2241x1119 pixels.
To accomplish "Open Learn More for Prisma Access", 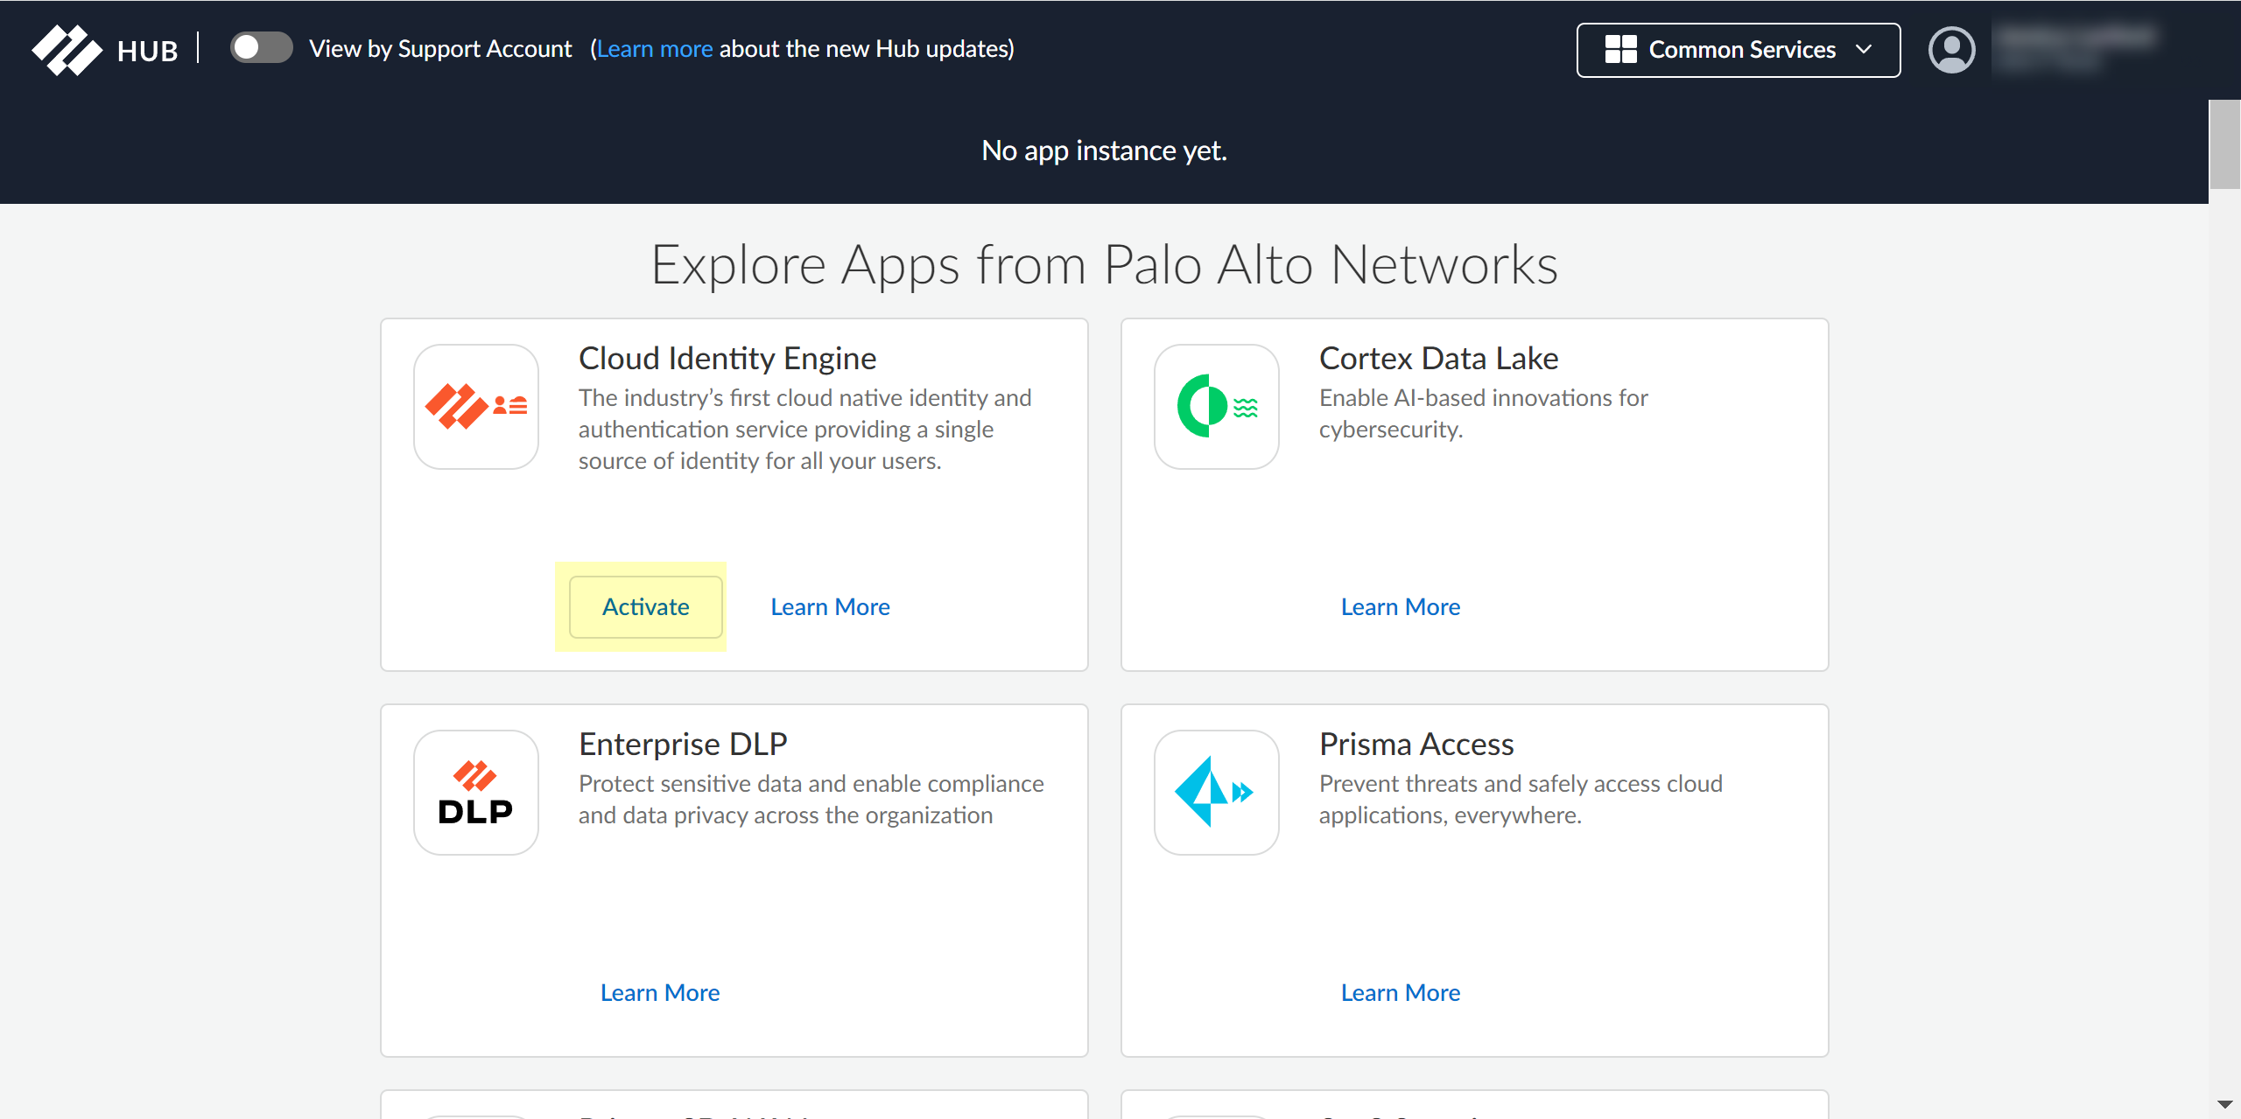I will click(1400, 991).
